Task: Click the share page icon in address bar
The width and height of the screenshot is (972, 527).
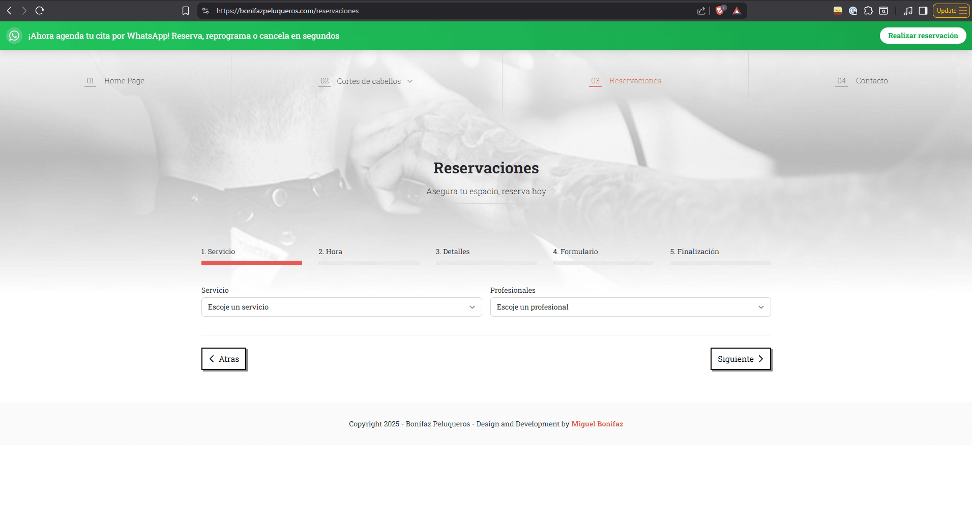Action: pyautogui.click(x=701, y=11)
